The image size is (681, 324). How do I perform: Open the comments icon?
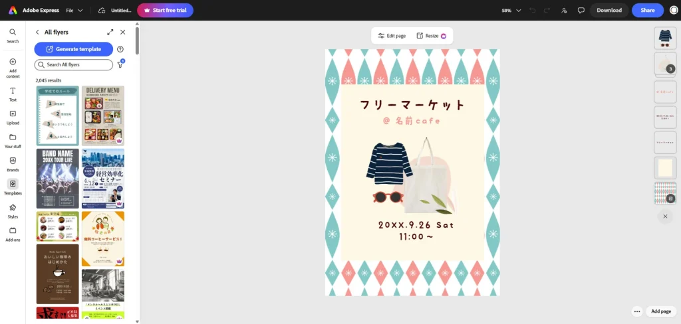(581, 11)
